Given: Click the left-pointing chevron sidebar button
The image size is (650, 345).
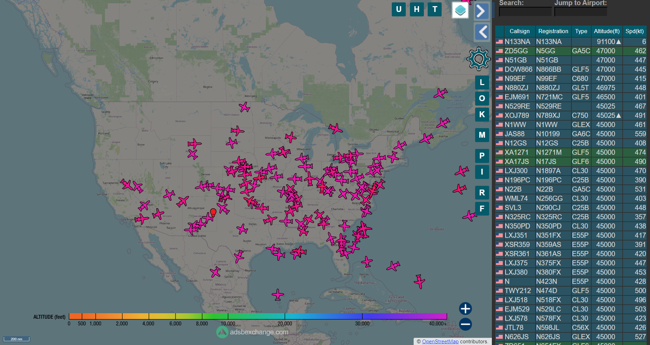Looking at the screenshot, I should pyautogui.click(x=482, y=32).
